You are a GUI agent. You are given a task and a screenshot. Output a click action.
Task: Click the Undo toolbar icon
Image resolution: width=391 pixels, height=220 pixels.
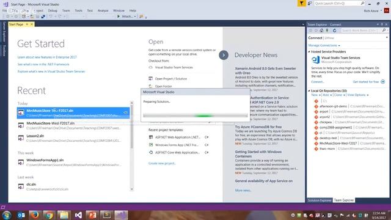(51, 16)
